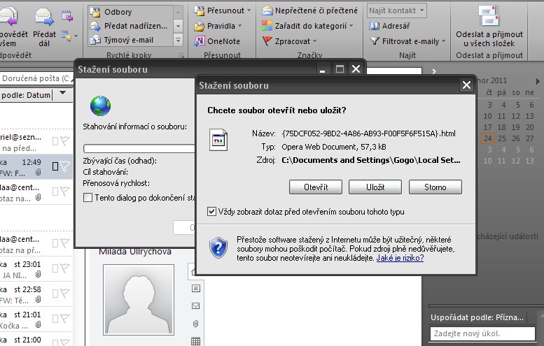Flag the message received at 12:49

click(x=65, y=166)
